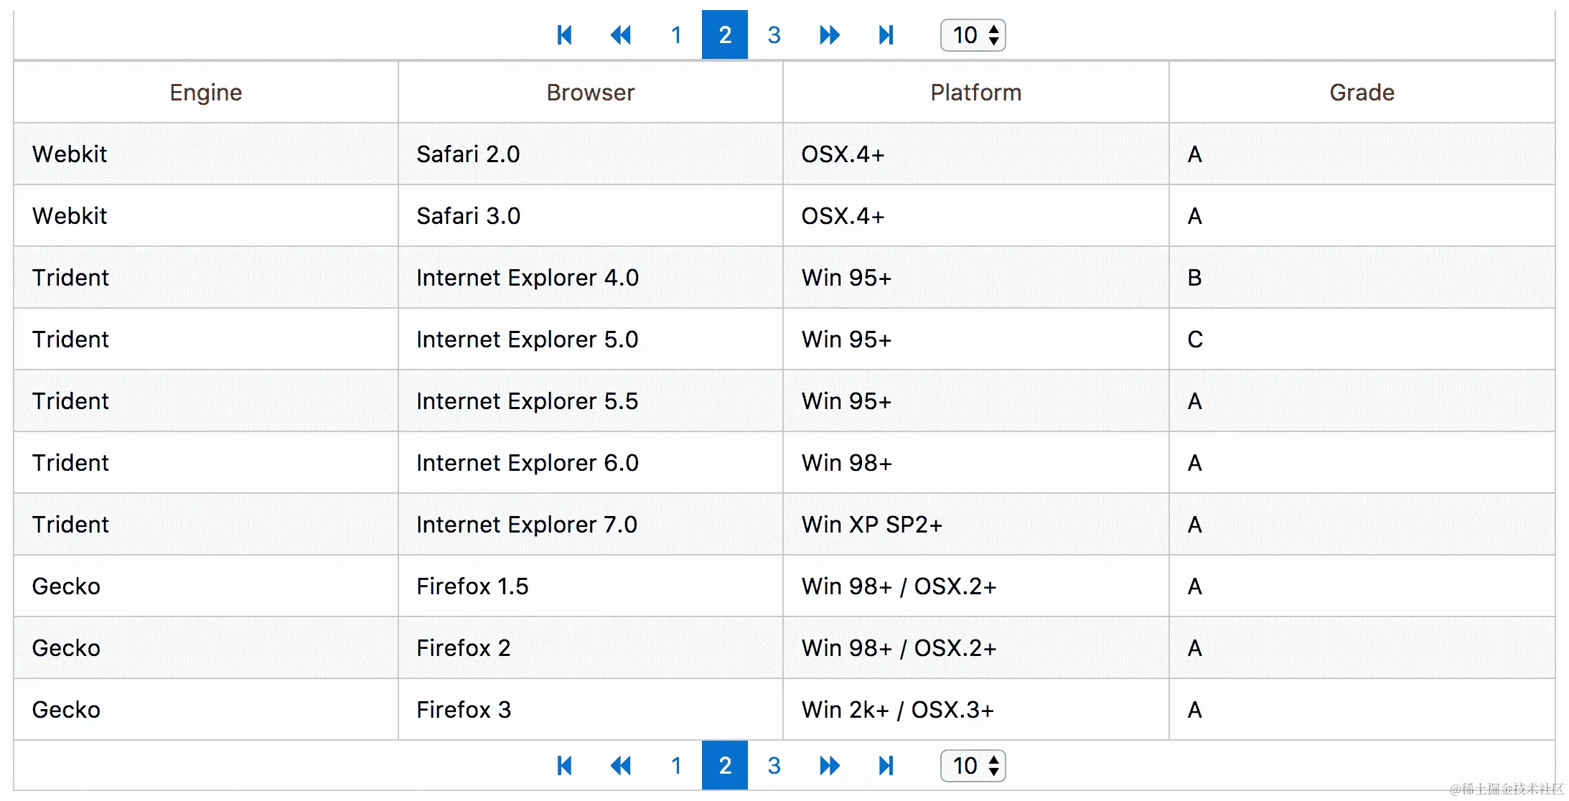Viewport: 1569px width, 801px height.
Task: Go to page 1 in bottom pager
Action: click(676, 765)
